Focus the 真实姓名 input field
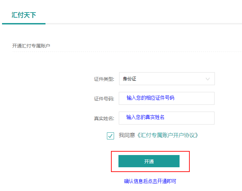Viewport: 242px width, 191px height. [x=167, y=118]
